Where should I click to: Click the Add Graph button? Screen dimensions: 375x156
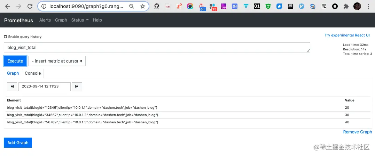(x=18, y=143)
